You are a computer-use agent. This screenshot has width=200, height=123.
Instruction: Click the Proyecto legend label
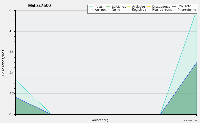coord(184,6)
